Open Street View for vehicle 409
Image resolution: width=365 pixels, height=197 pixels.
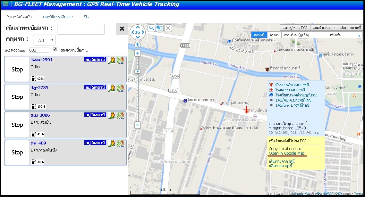tap(112, 143)
